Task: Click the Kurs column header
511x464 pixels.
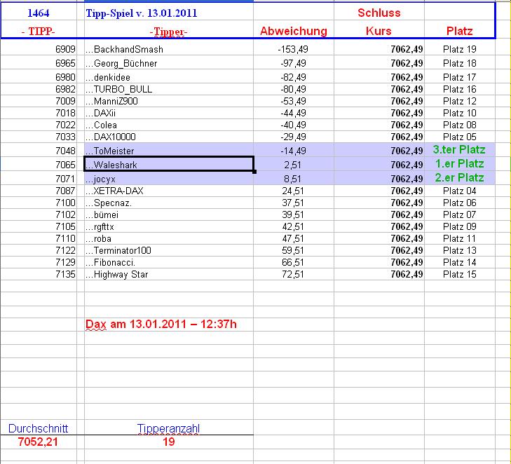Action: (x=379, y=31)
